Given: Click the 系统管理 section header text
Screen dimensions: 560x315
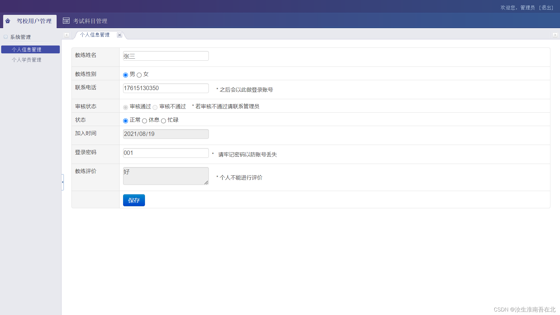Looking at the screenshot, I should 20,37.
